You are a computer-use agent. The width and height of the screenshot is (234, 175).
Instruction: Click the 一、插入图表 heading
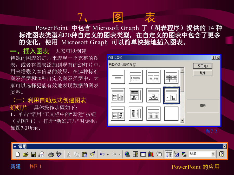(x=30, y=51)
